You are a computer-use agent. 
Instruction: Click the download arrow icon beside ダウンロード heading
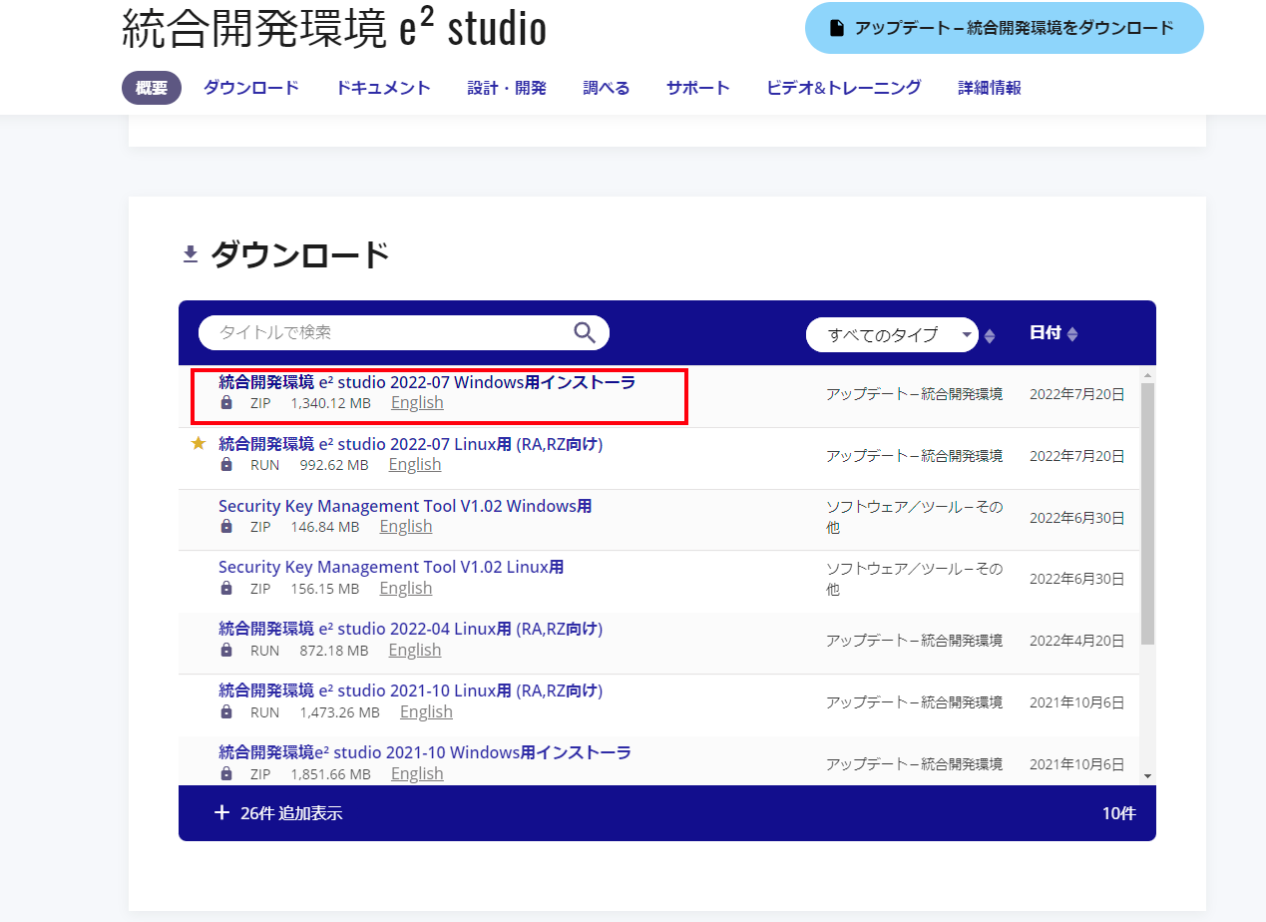tap(191, 255)
